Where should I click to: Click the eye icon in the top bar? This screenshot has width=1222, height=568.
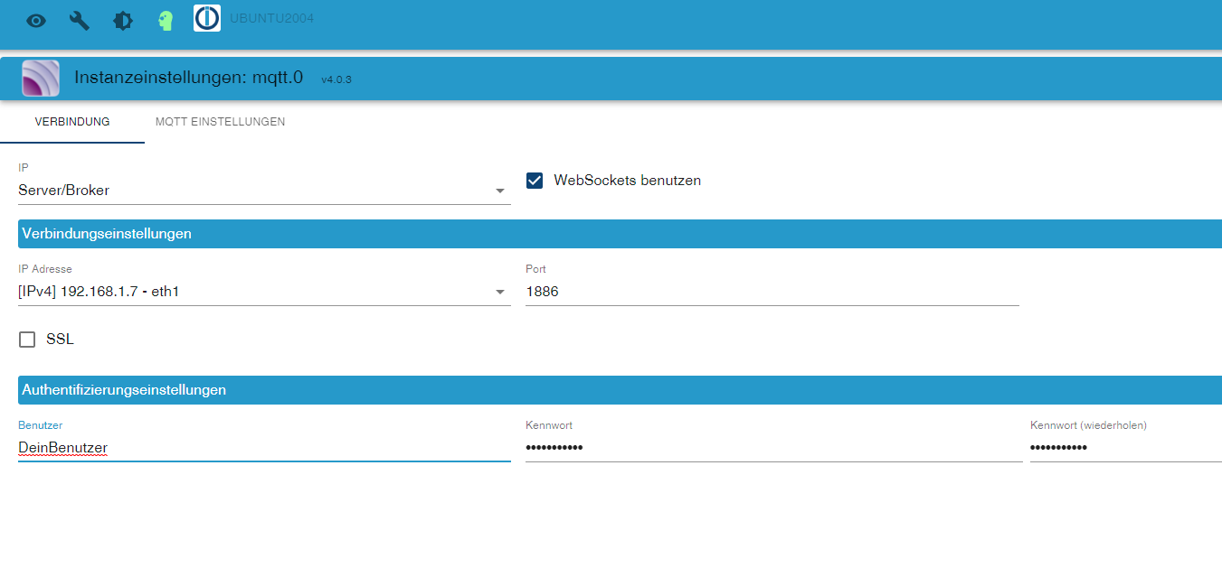(36, 21)
